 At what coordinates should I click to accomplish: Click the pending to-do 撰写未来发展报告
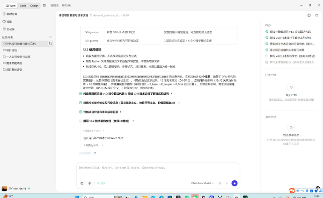[x=290, y=62]
